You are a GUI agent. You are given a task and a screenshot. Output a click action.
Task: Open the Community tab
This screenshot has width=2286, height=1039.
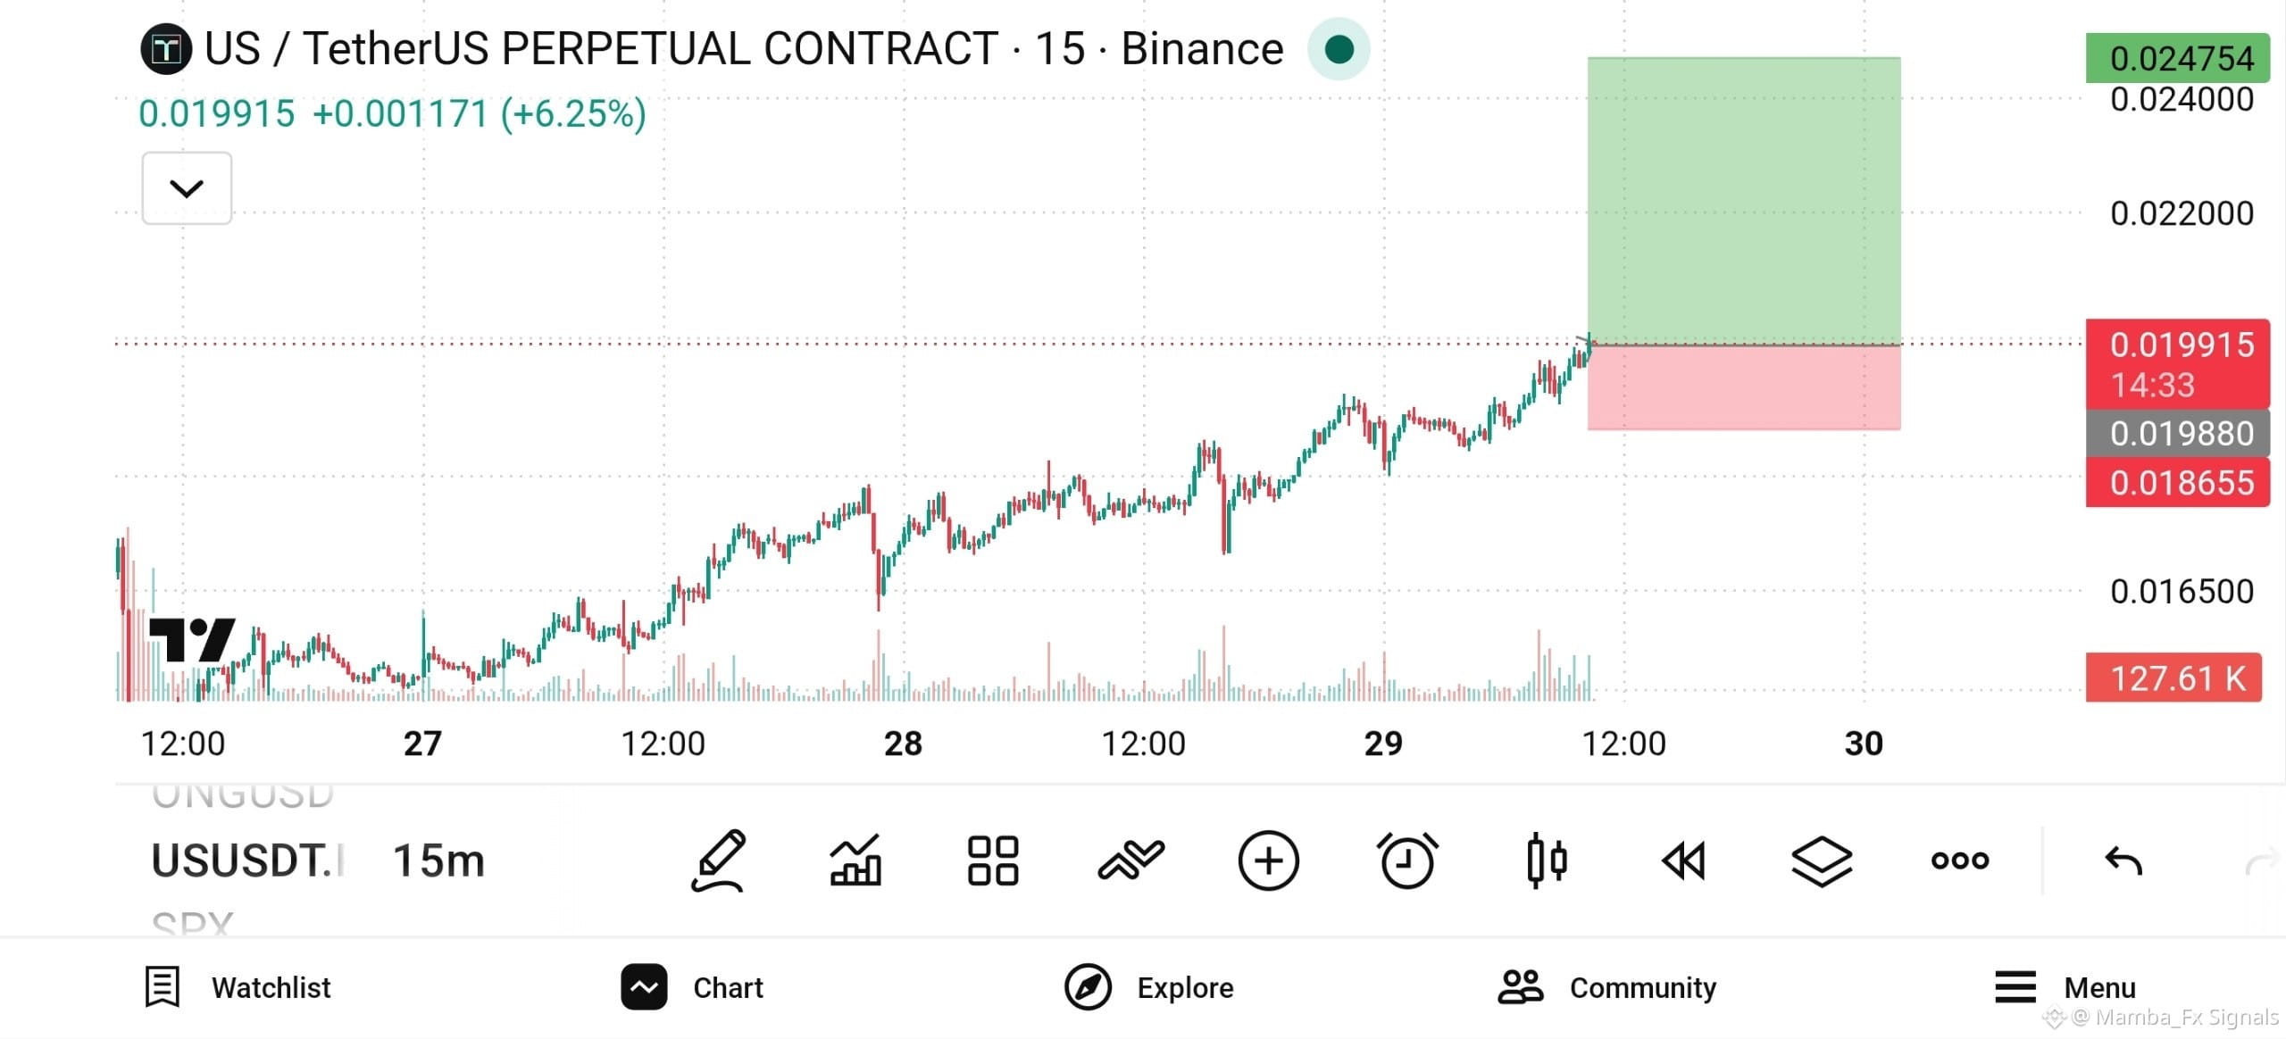[x=1606, y=987]
